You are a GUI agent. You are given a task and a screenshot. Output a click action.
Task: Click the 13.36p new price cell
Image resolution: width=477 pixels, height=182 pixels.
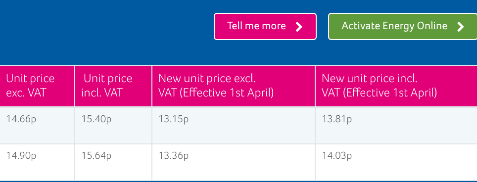[234, 162]
